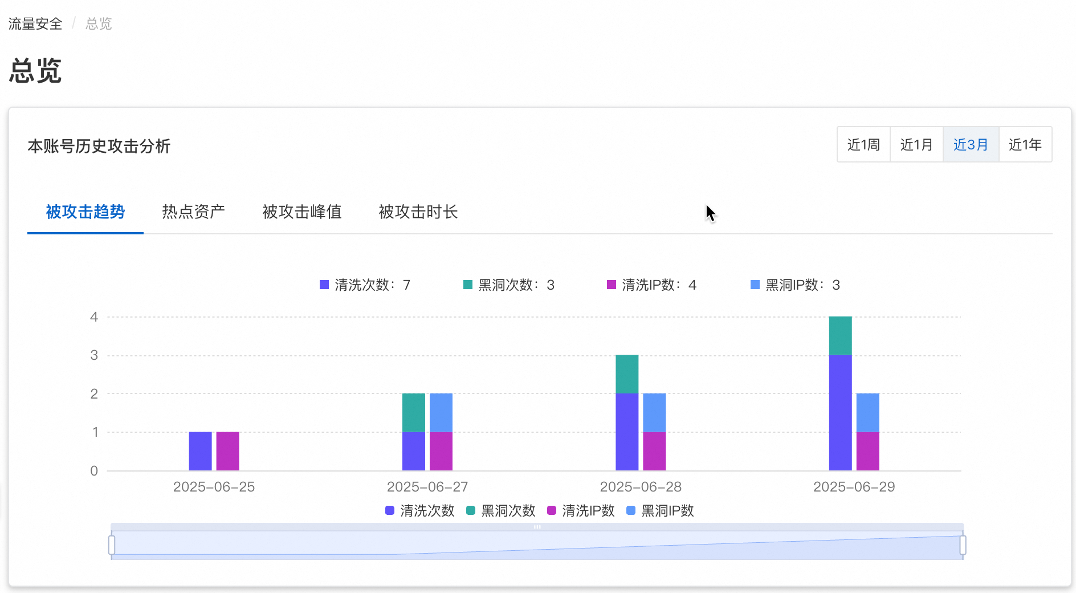The image size is (1076, 593).
Task: Click the purple 清洗次数 bar for 2025-06-25
Action: pyautogui.click(x=201, y=452)
